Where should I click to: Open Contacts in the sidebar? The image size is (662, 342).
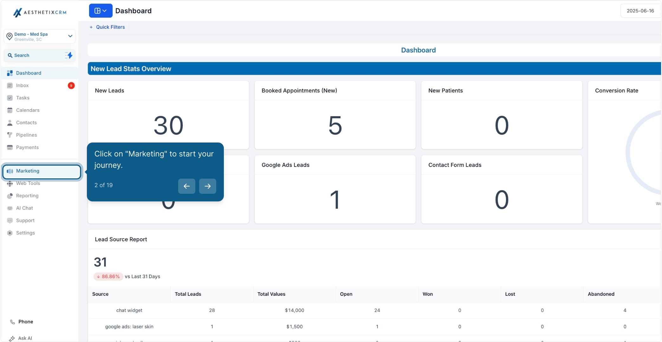(x=40, y=123)
